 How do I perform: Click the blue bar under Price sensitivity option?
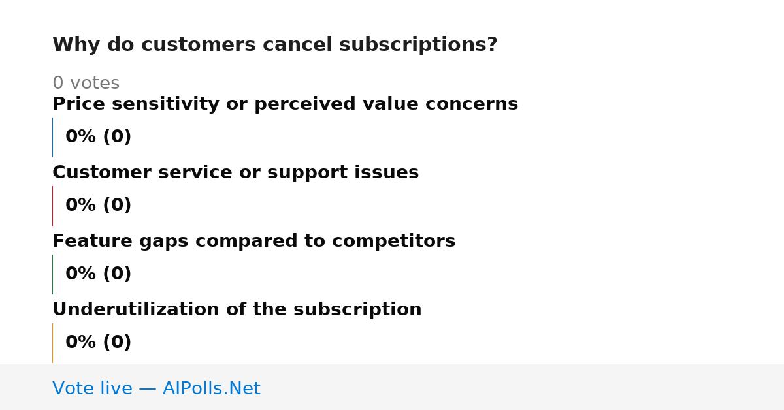pyautogui.click(x=52, y=137)
